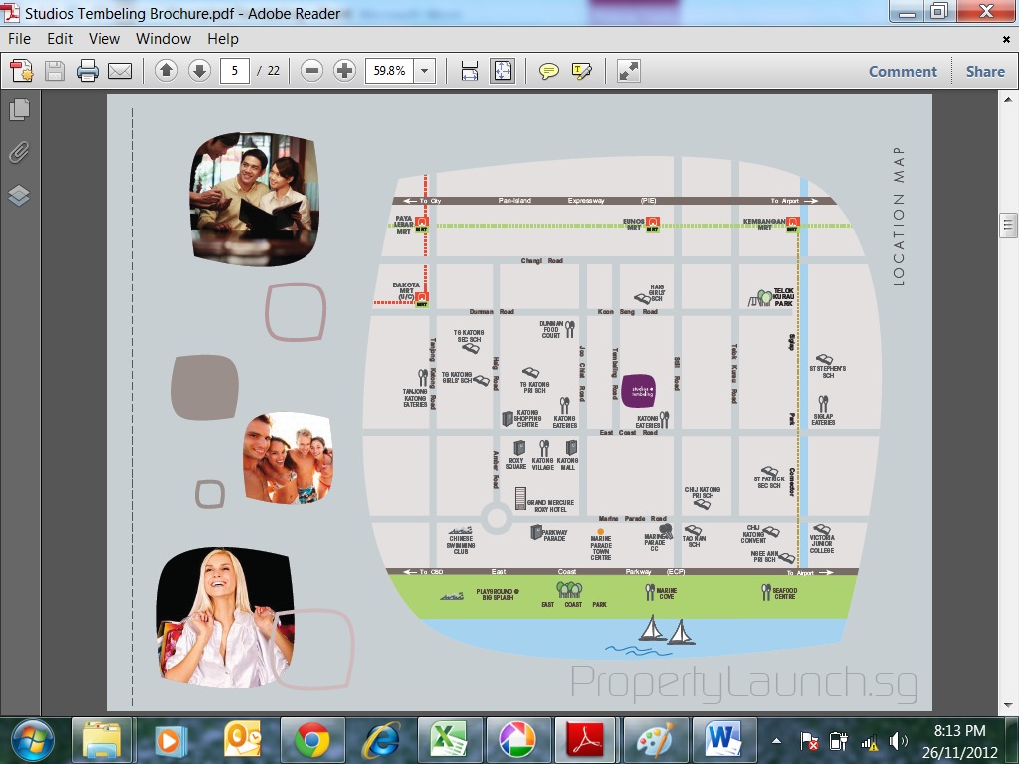Image resolution: width=1019 pixels, height=764 pixels.
Task: Zoom in with the plus button
Action: coord(344,71)
